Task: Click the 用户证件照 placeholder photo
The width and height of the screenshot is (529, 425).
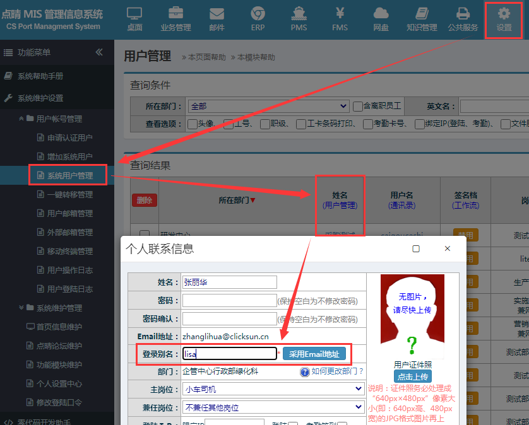Action: (412, 317)
